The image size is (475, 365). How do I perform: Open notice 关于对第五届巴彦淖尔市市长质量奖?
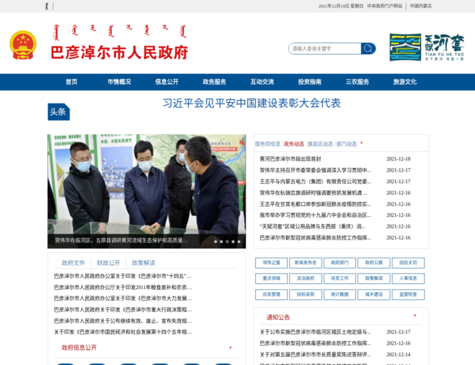coord(316,354)
